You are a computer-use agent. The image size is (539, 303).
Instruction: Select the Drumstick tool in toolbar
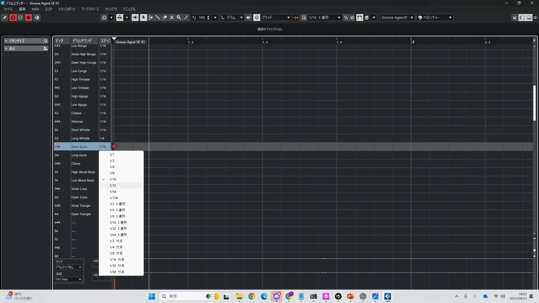tap(158, 17)
